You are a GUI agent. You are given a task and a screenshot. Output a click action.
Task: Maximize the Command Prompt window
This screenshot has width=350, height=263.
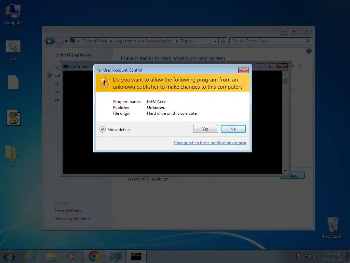click(x=271, y=66)
